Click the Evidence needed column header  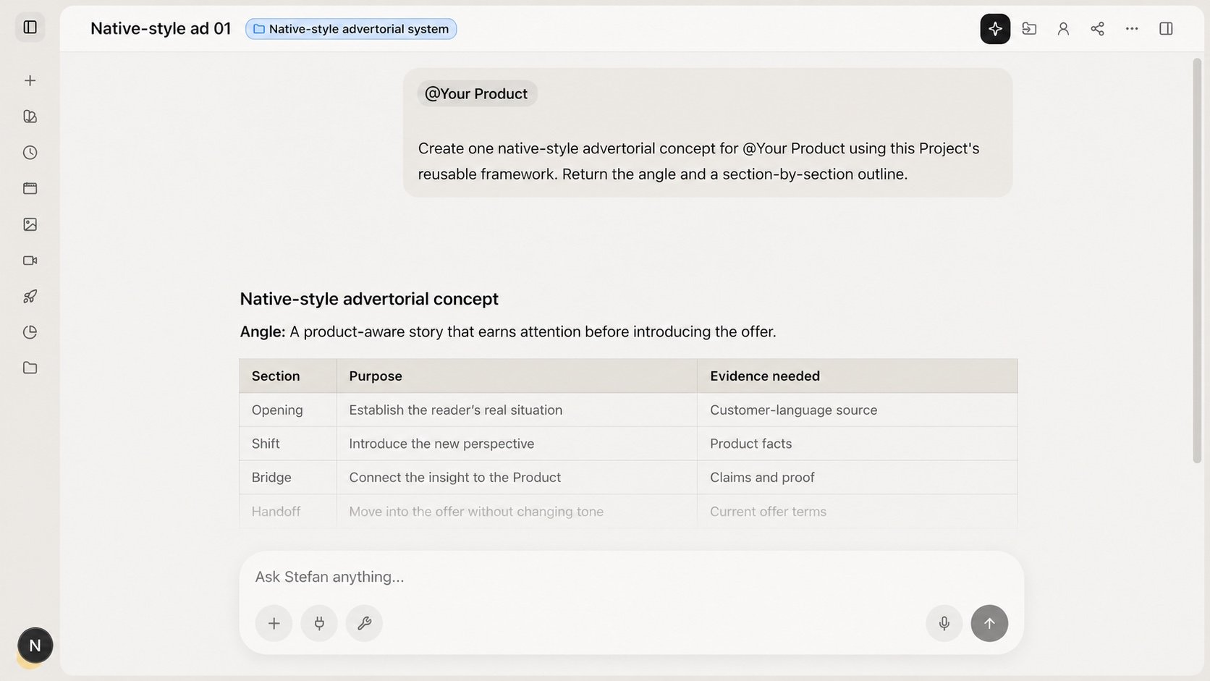click(x=858, y=376)
